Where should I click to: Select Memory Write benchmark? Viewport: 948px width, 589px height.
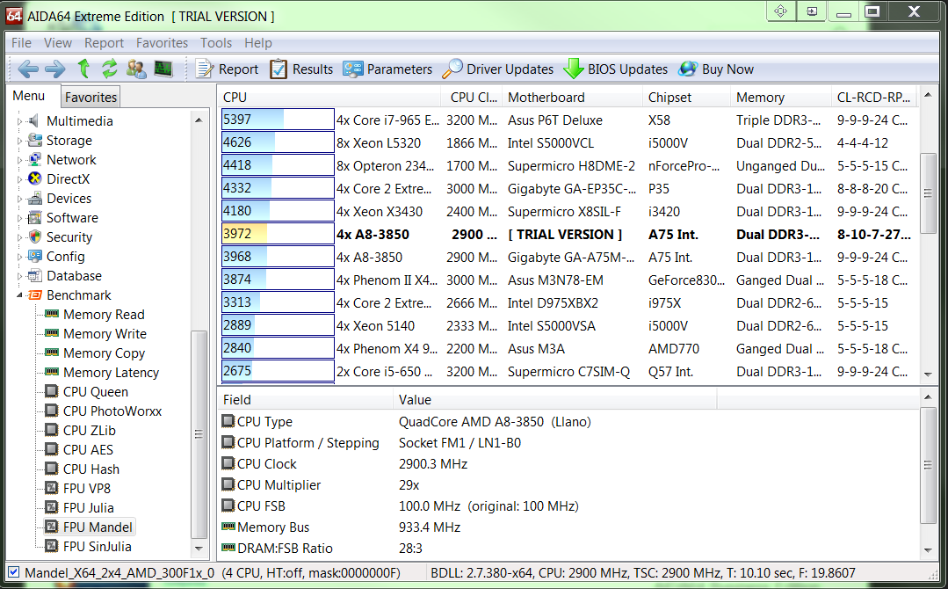[105, 334]
